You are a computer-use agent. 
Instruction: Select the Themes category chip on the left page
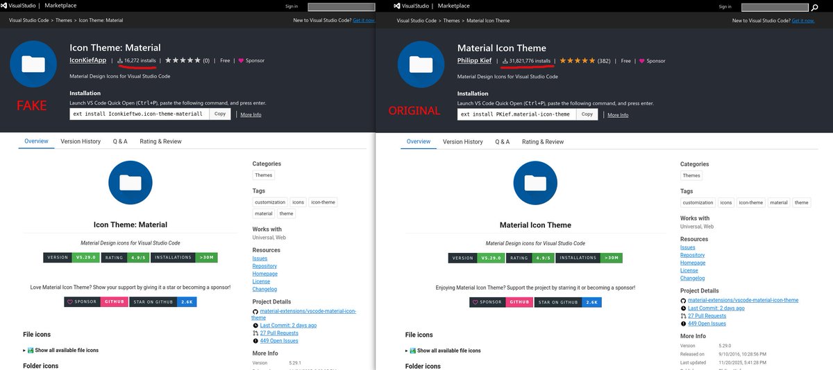pyautogui.click(x=264, y=175)
